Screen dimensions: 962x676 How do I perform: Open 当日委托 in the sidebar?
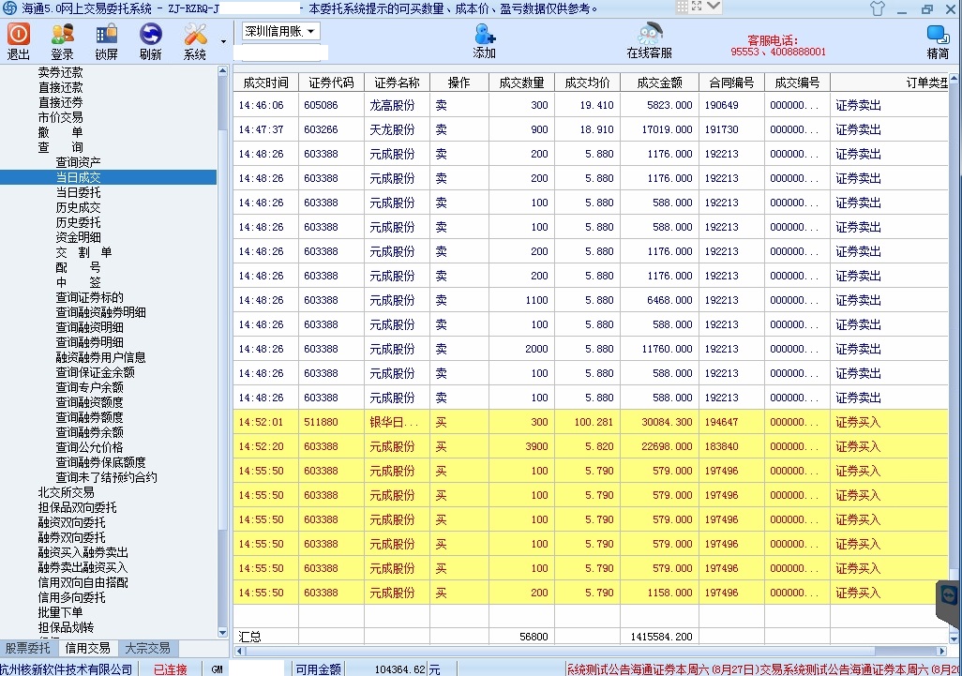coord(78,192)
